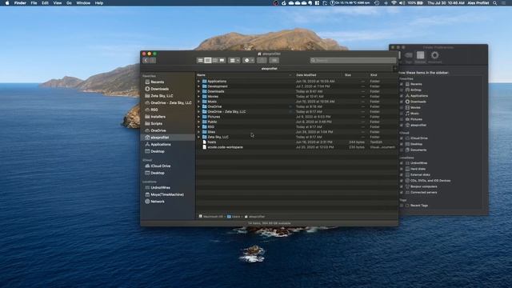Toggle iCloud Drive checkbox in Finder Preferences

pyautogui.click(x=402, y=138)
